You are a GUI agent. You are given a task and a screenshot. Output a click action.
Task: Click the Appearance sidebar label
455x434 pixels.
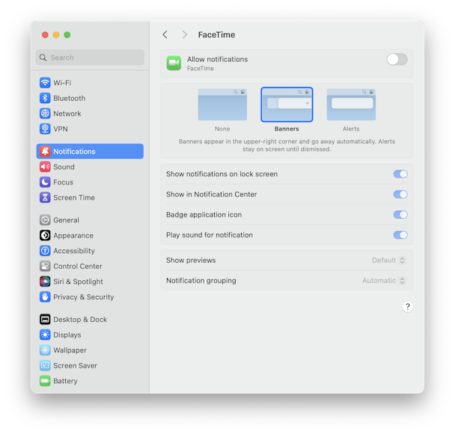coord(73,235)
